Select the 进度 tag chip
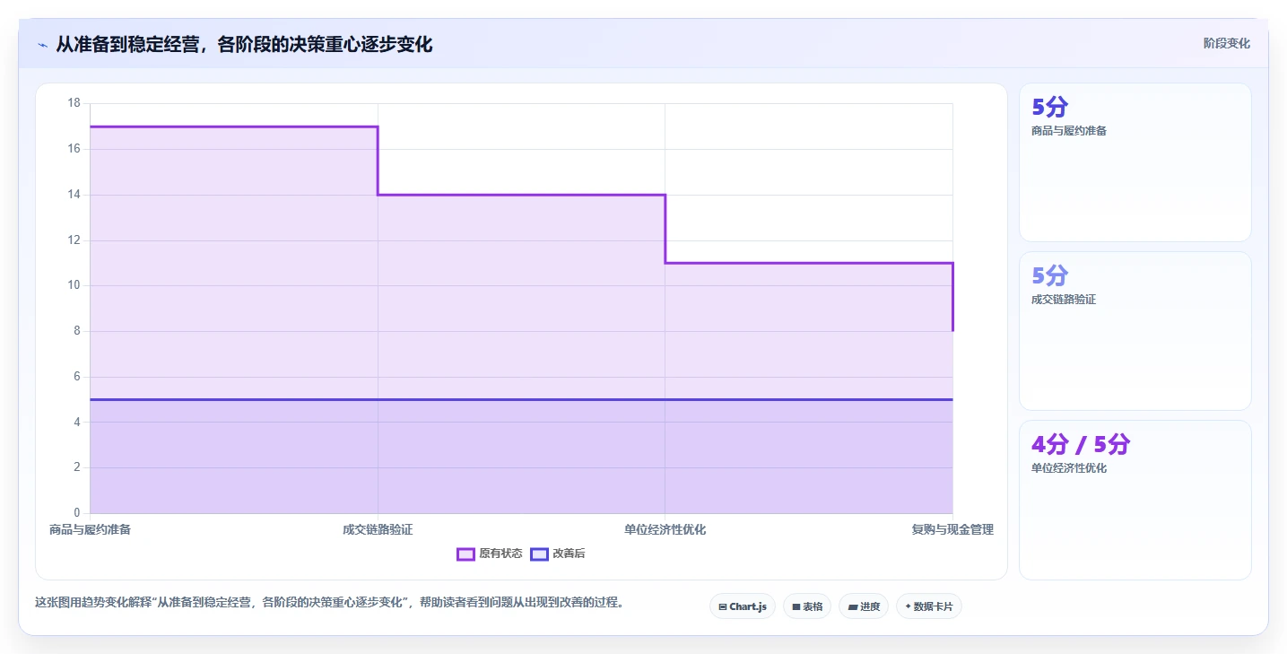Image resolution: width=1287 pixels, height=654 pixels. click(864, 606)
